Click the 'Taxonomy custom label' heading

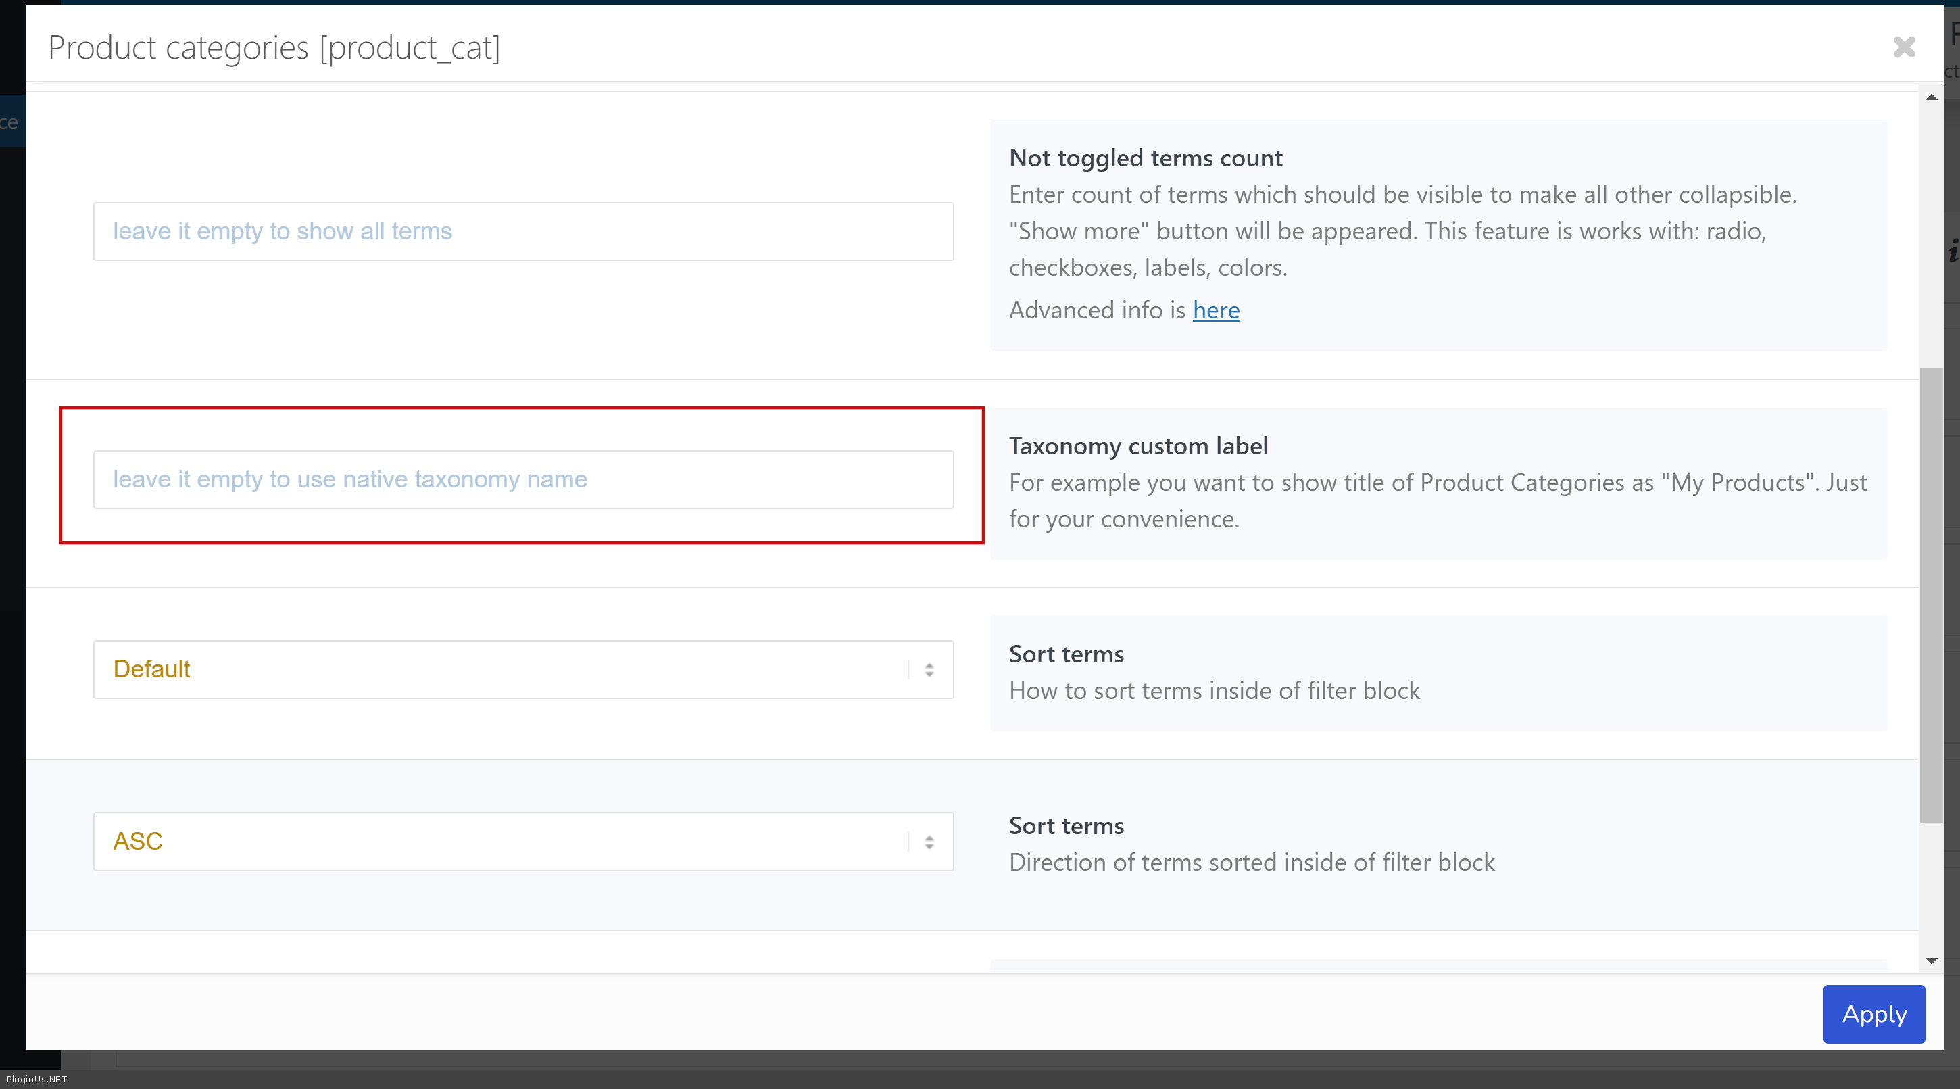(1138, 446)
